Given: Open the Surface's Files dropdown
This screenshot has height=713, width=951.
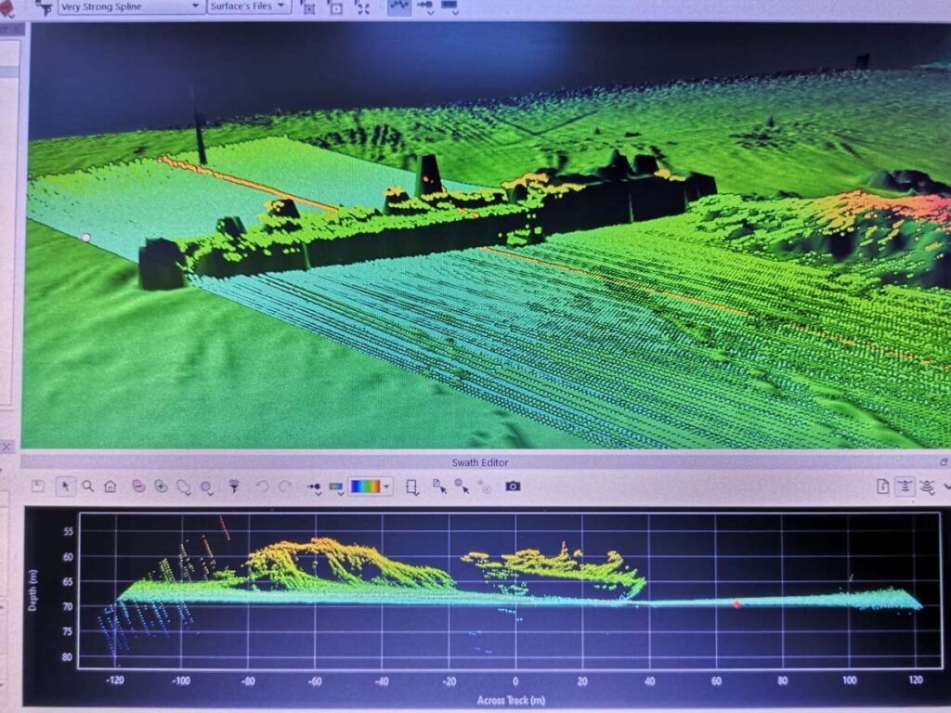Looking at the screenshot, I should click(x=249, y=6).
